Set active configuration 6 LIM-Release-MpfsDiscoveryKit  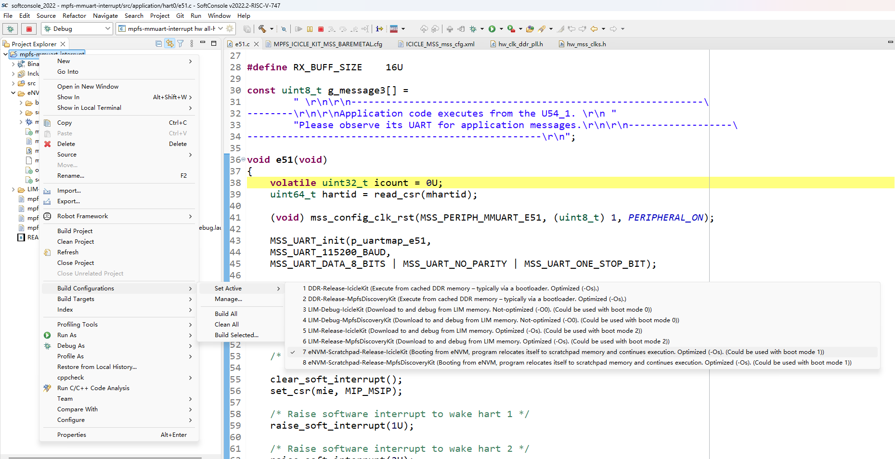click(x=583, y=341)
